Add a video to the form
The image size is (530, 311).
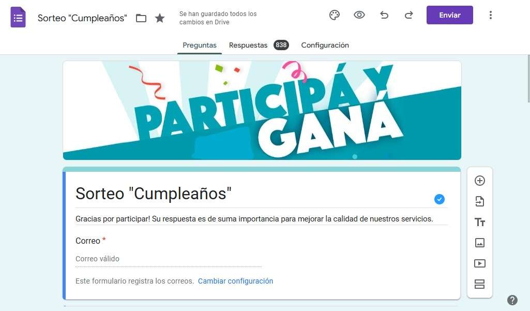pyautogui.click(x=480, y=263)
